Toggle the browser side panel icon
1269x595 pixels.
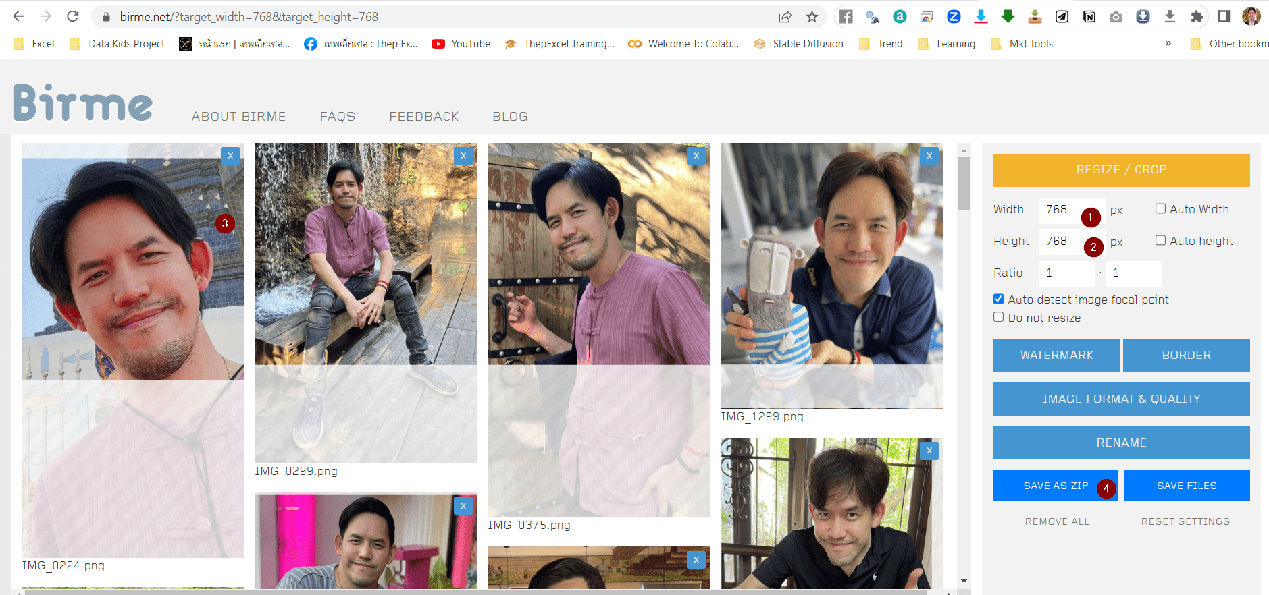[x=1224, y=17]
